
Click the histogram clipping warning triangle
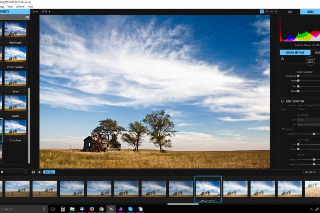[x=282, y=16]
